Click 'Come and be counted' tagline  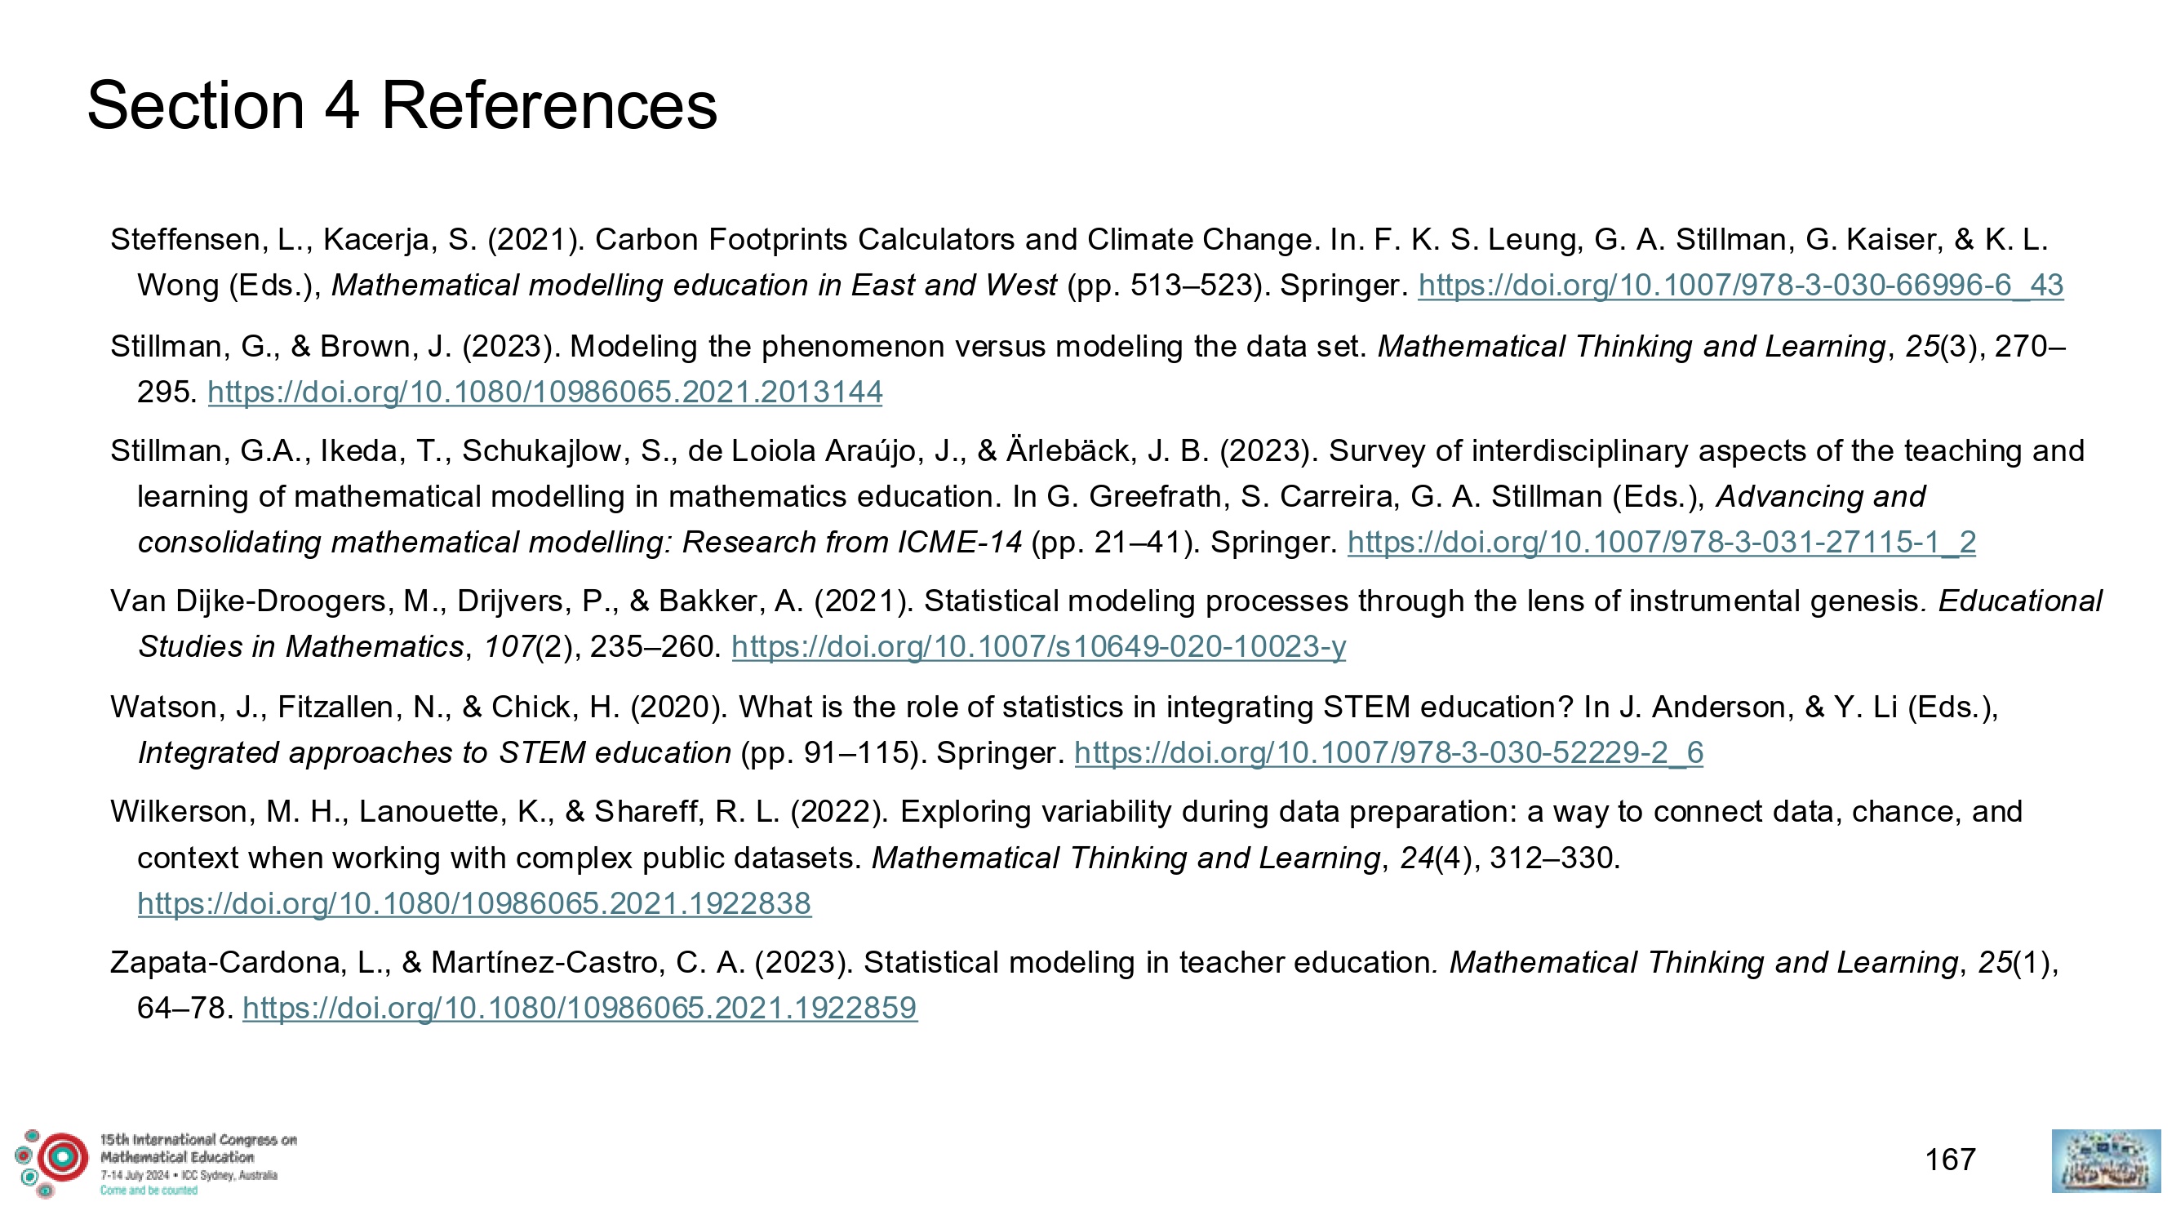(149, 1191)
